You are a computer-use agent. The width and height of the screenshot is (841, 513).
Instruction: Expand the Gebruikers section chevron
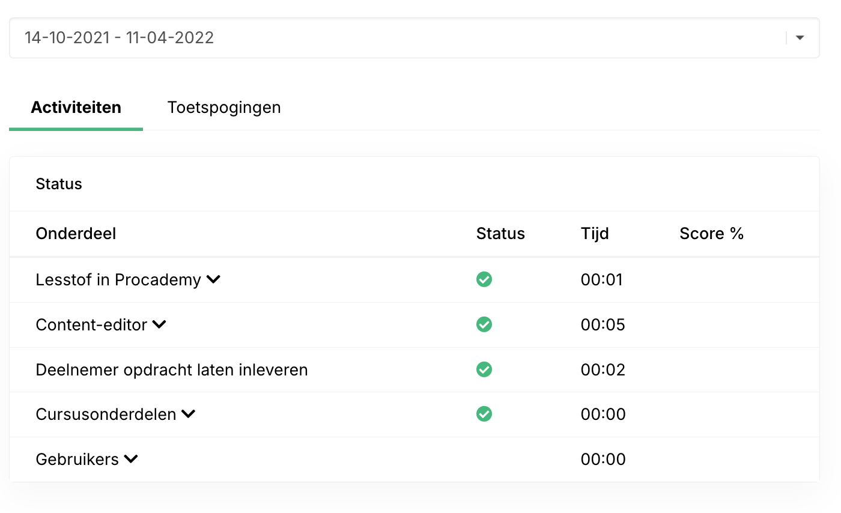click(x=131, y=459)
